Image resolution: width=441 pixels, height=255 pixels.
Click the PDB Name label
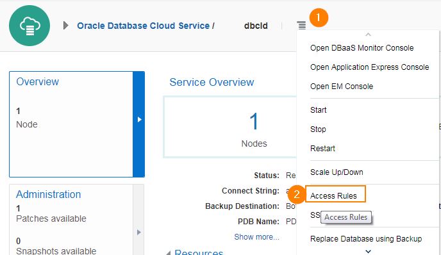pos(258,222)
